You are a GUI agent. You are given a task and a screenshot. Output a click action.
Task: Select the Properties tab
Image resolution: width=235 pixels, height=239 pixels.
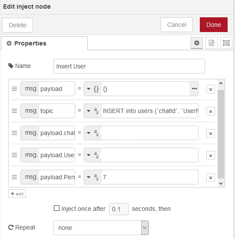(44, 43)
